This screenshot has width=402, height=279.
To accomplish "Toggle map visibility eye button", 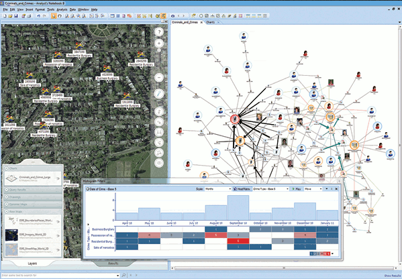I will click(159, 163).
